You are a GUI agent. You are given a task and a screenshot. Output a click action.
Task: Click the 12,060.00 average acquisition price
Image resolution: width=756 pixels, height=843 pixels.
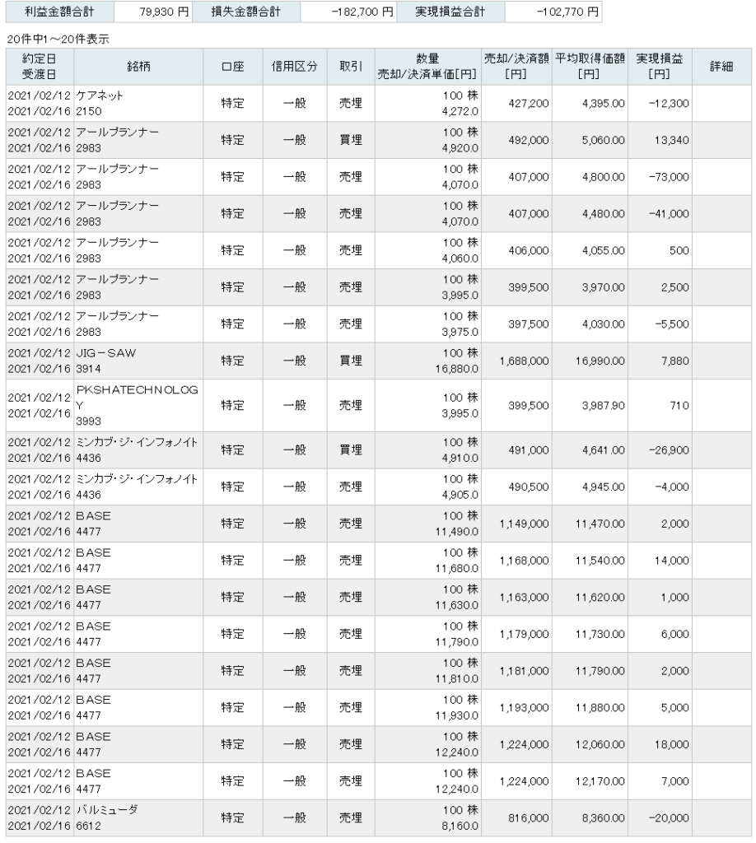click(x=600, y=744)
